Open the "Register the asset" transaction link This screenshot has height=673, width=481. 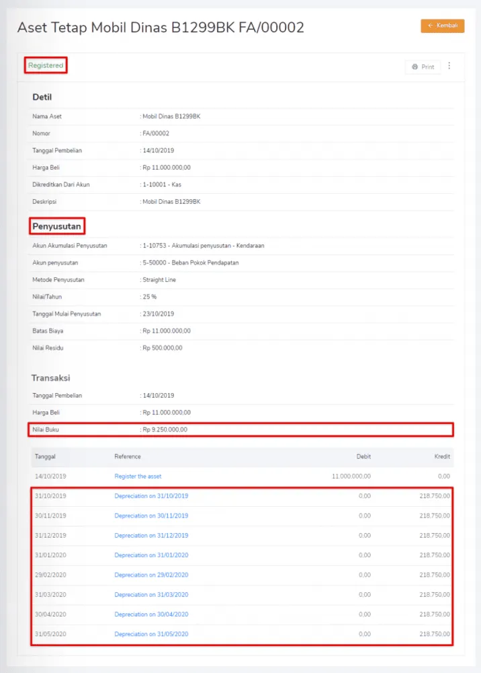coord(138,476)
